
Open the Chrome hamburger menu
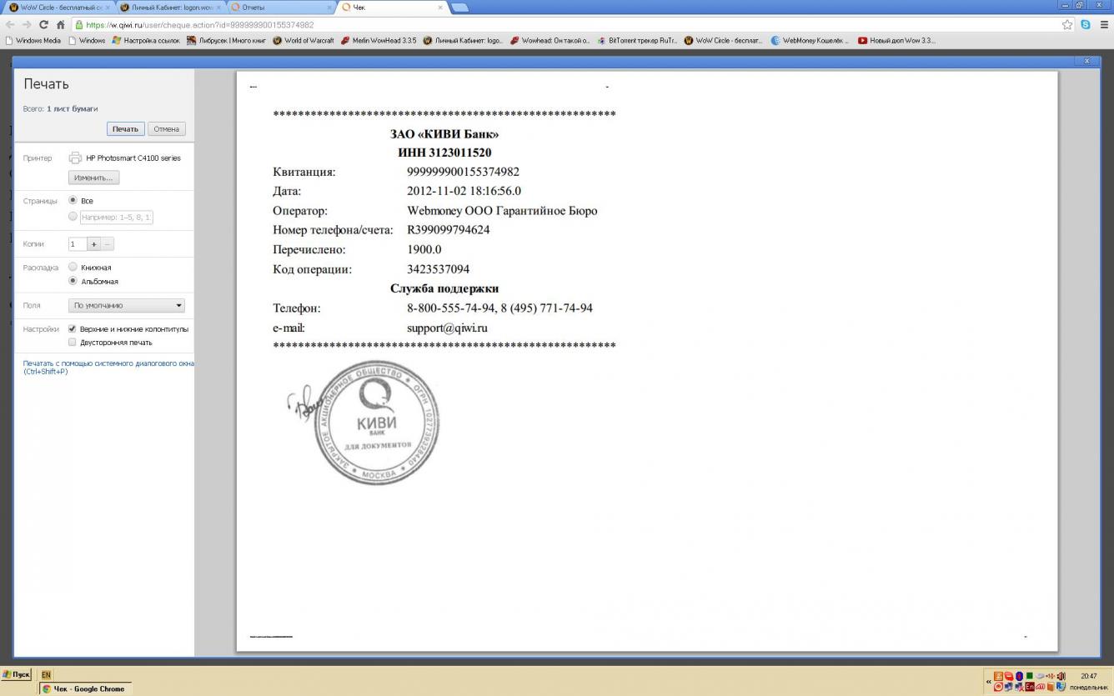tap(1103, 25)
